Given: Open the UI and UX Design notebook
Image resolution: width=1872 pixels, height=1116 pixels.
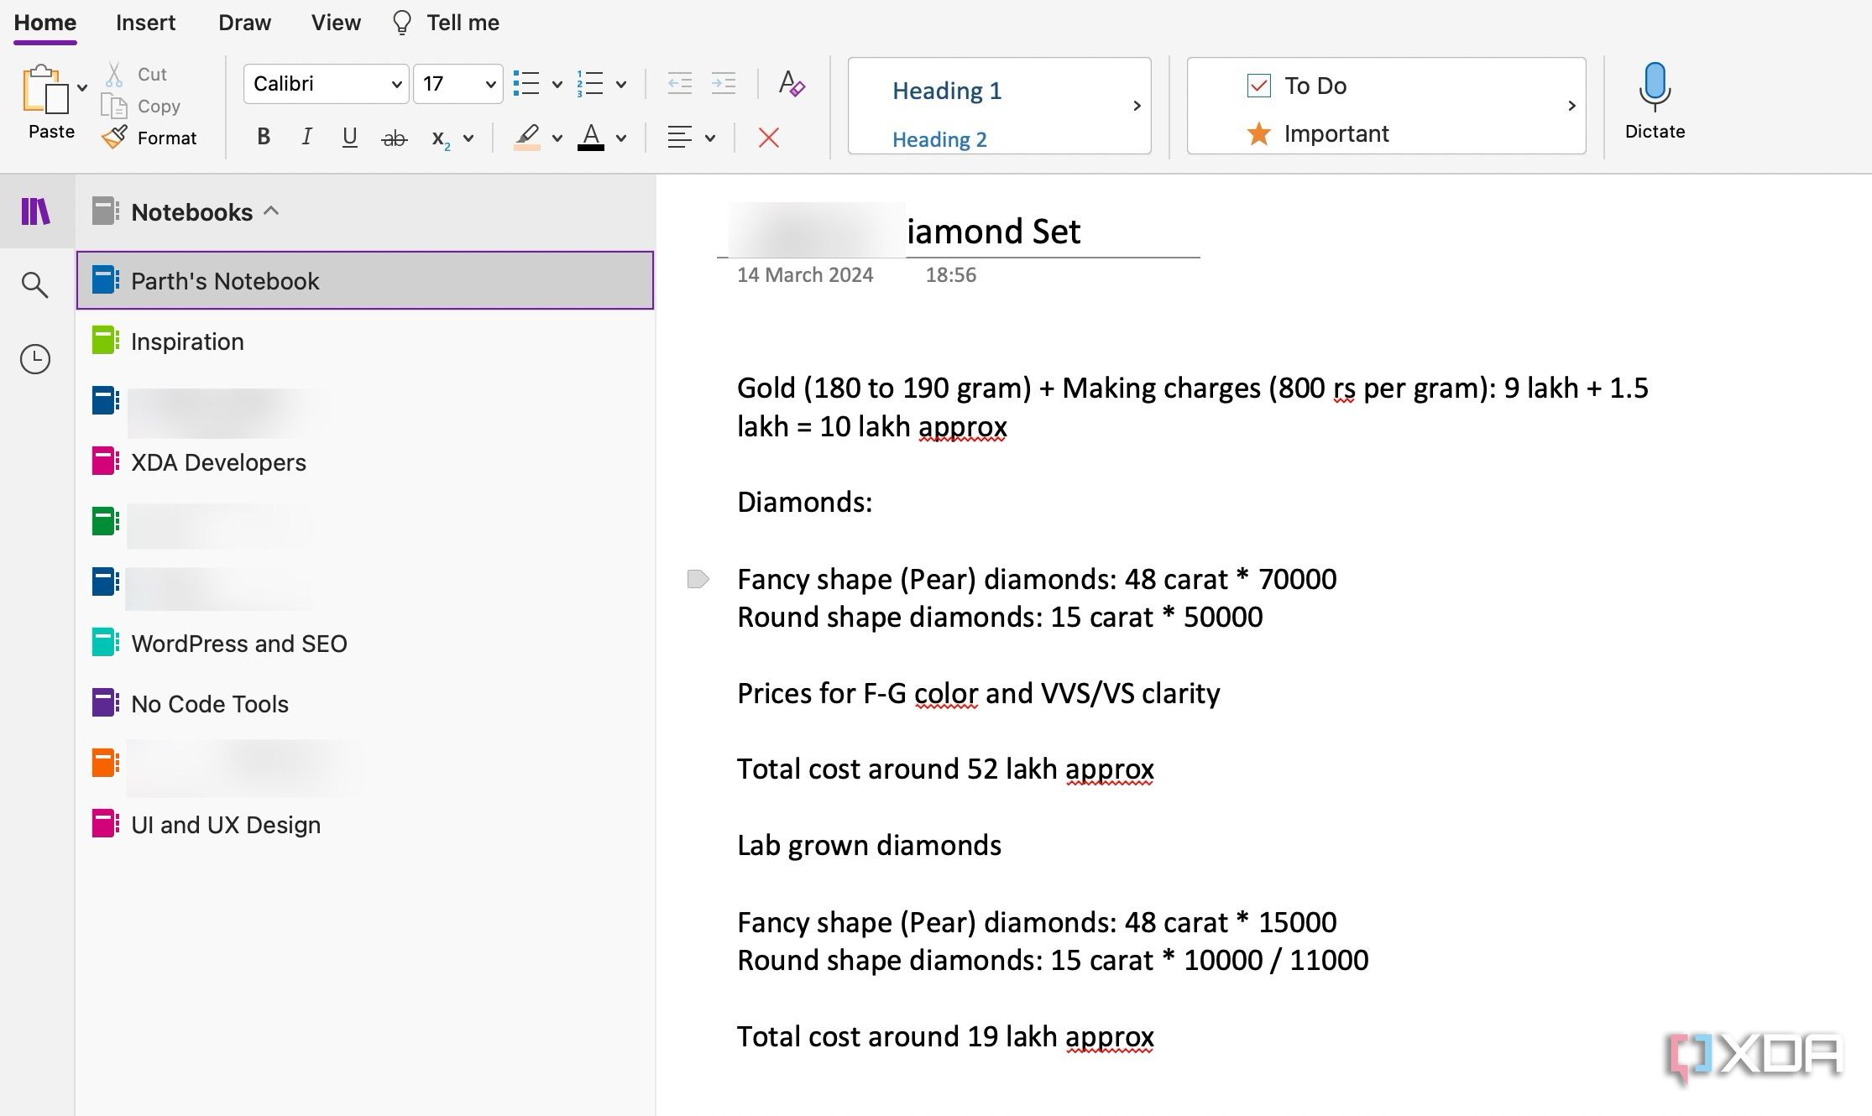Looking at the screenshot, I should (225, 824).
